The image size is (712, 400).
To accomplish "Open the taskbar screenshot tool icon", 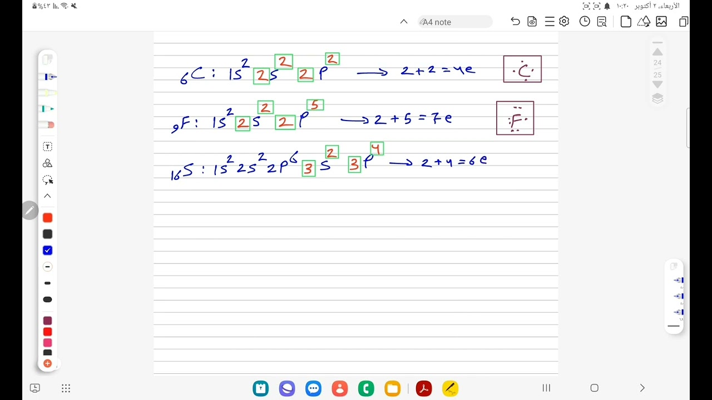I will coord(35,388).
